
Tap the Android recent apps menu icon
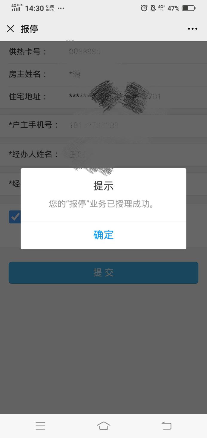coord(40,426)
